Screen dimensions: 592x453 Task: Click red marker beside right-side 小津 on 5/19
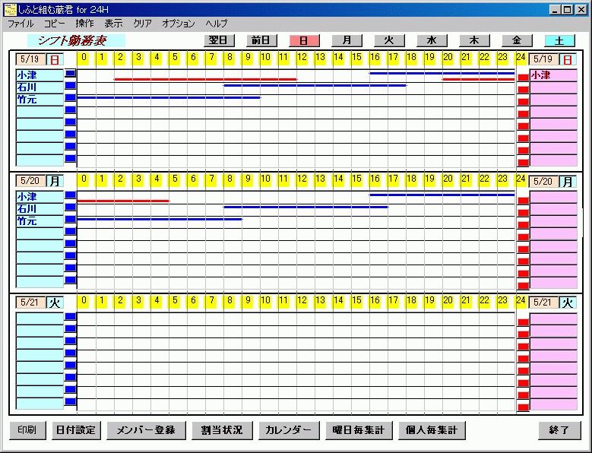pyautogui.click(x=523, y=78)
